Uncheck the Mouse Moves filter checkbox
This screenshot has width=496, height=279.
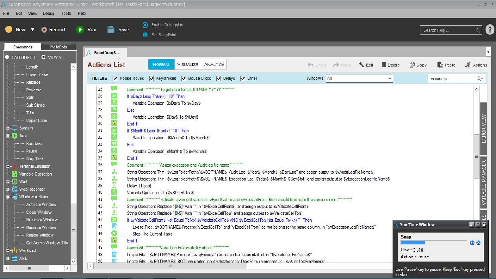[x=115, y=79]
